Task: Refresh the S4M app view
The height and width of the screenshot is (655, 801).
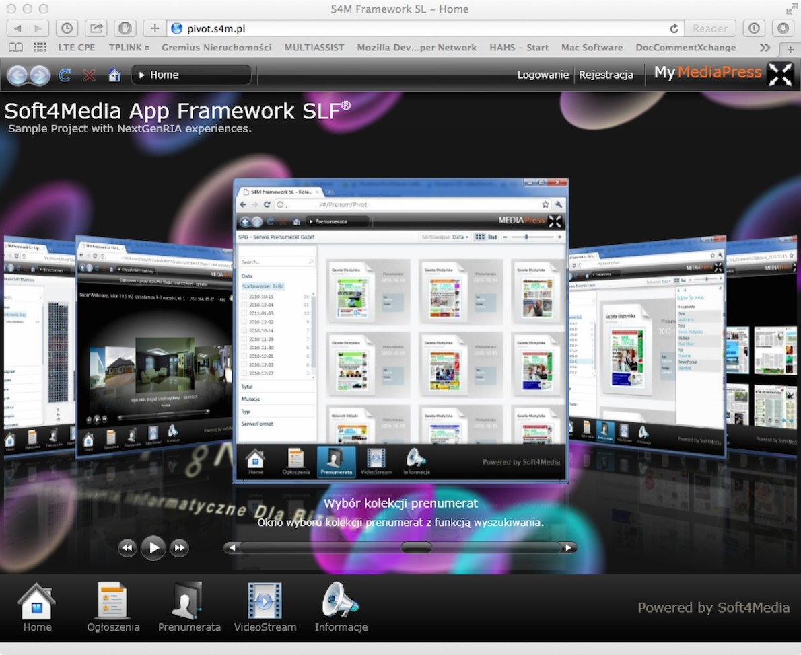Action: pyautogui.click(x=65, y=75)
